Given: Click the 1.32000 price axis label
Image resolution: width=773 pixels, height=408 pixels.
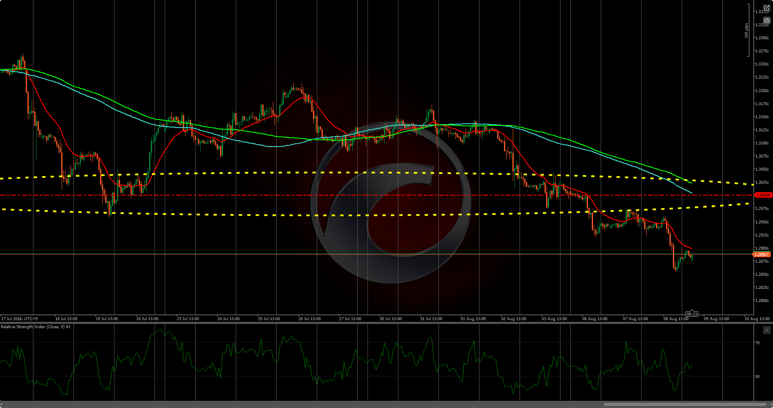Looking at the screenshot, I should [762, 91].
